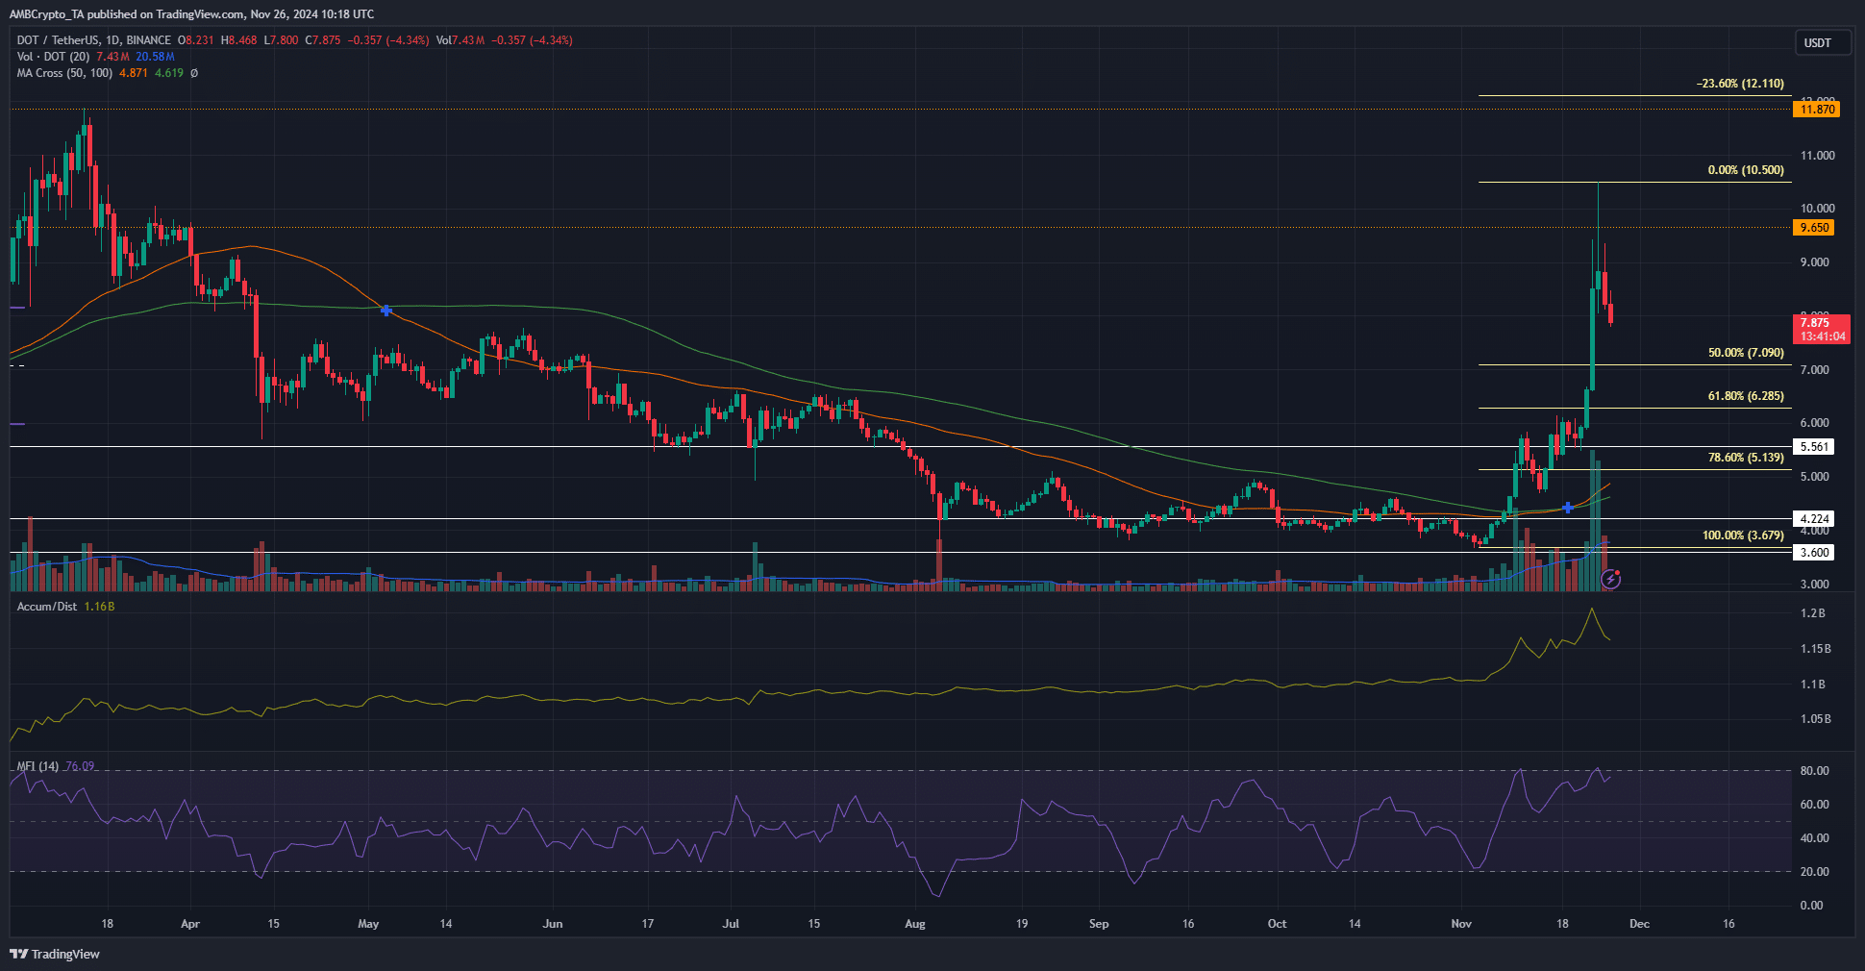Click the H8.468 high value in legend
Screen dimensions: 1865x971
tap(238, 40)
